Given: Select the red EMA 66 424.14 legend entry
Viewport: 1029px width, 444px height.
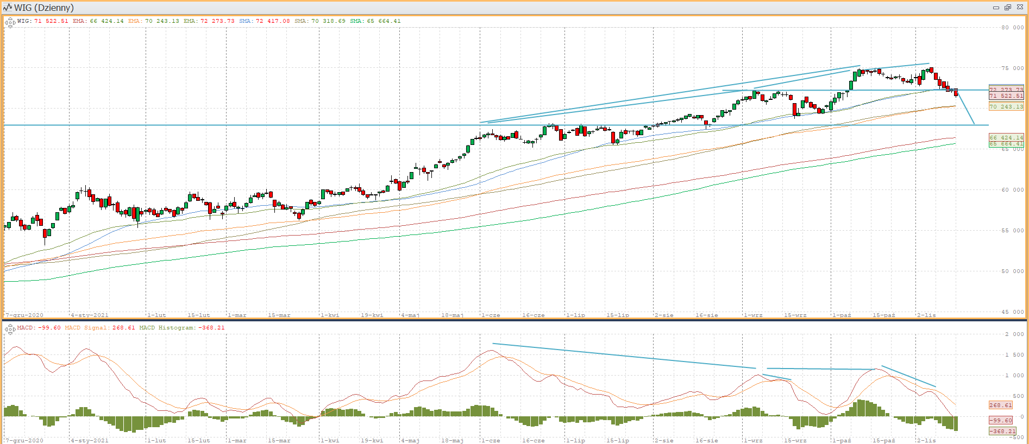Looking at the screenshot, I should 98,21.
